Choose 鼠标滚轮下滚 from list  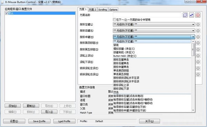pos(152,89)
